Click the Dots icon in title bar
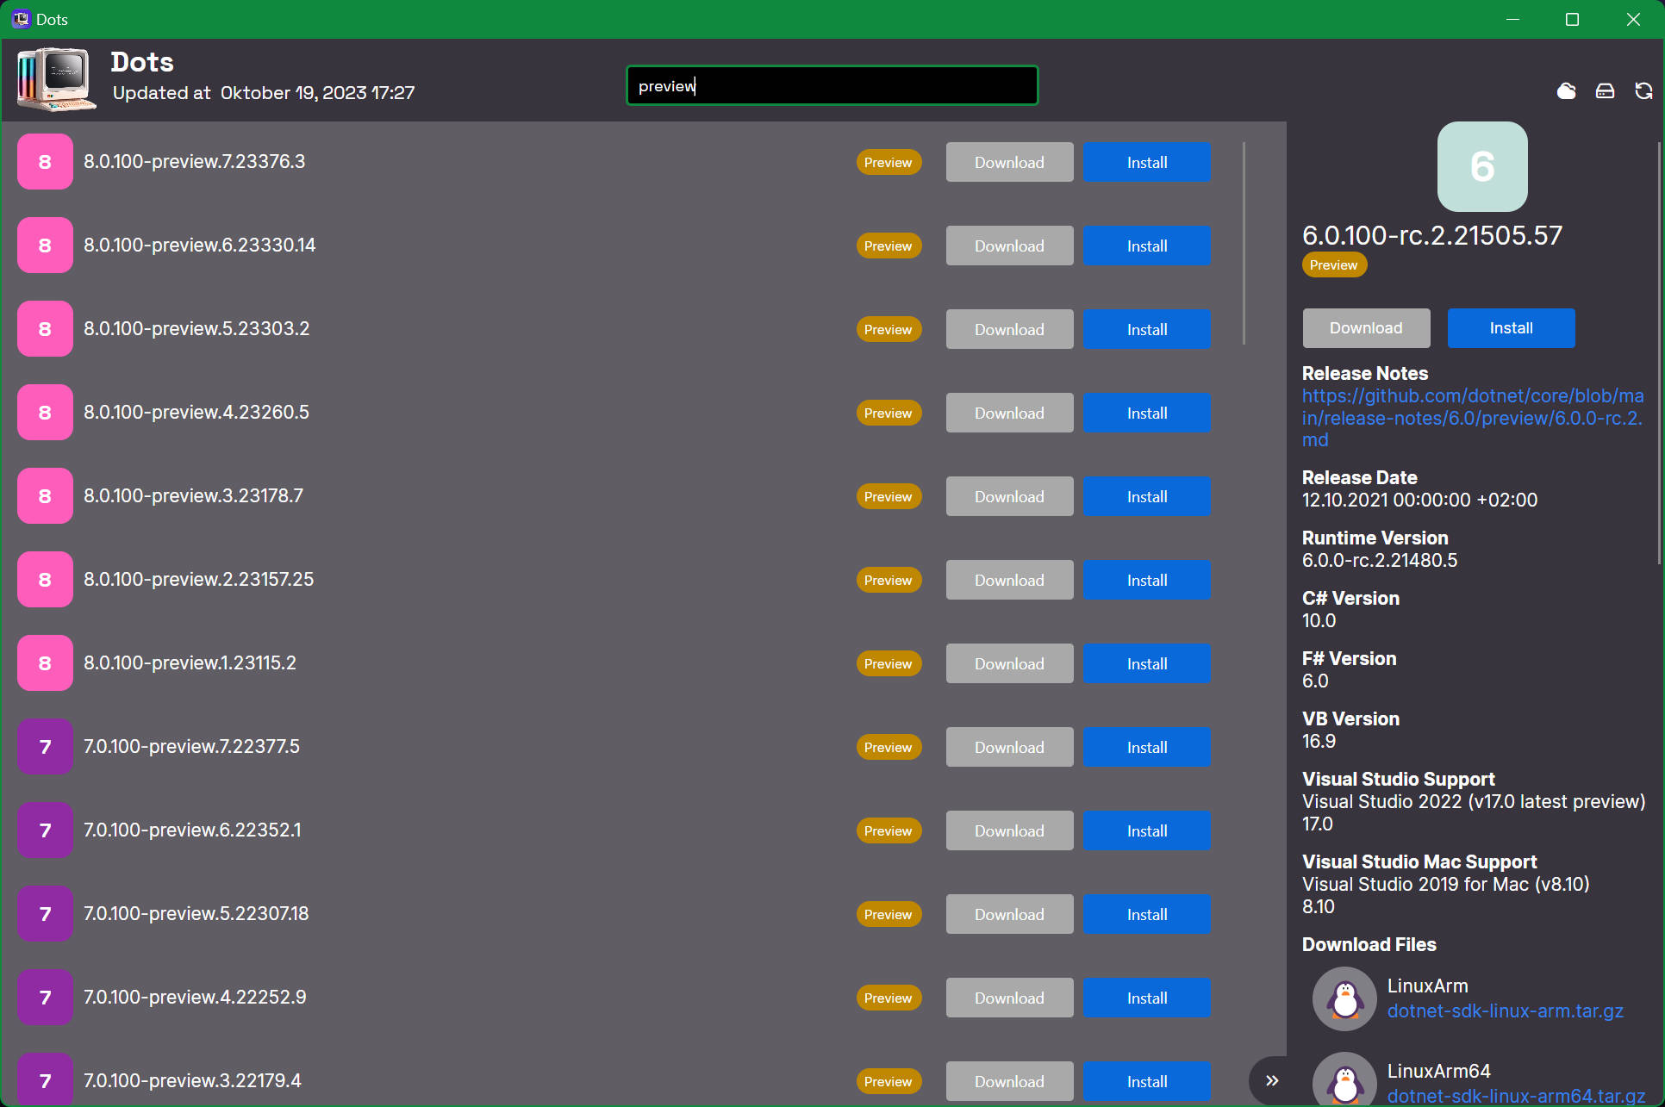 21,19
